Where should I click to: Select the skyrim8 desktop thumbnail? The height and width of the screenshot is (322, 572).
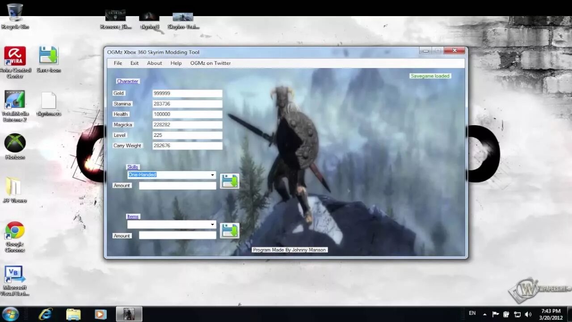pyautogui.click(x=149, y=20)
